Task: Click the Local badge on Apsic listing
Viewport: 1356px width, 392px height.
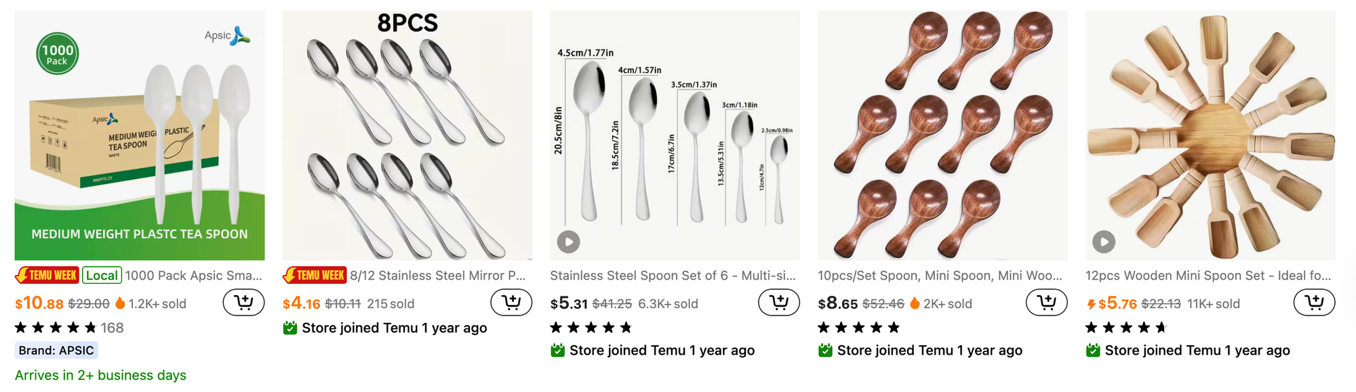Action: pos(102,276)
